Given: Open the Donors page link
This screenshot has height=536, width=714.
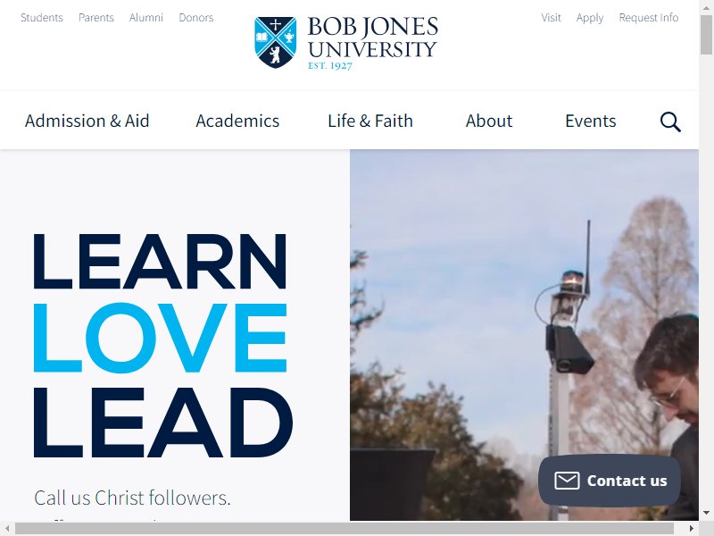Looking at the screenshot, I should tap(195, 17).
